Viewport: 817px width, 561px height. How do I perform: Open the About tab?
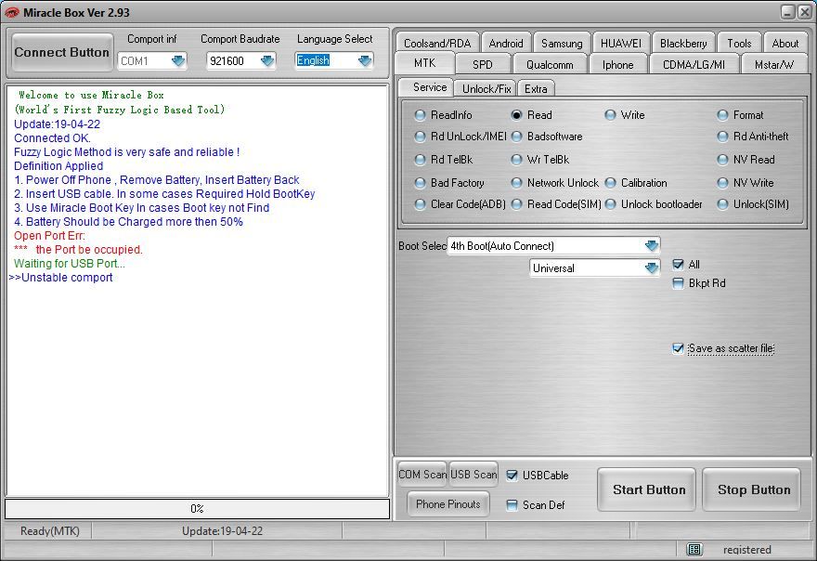(x=785, y=44)
